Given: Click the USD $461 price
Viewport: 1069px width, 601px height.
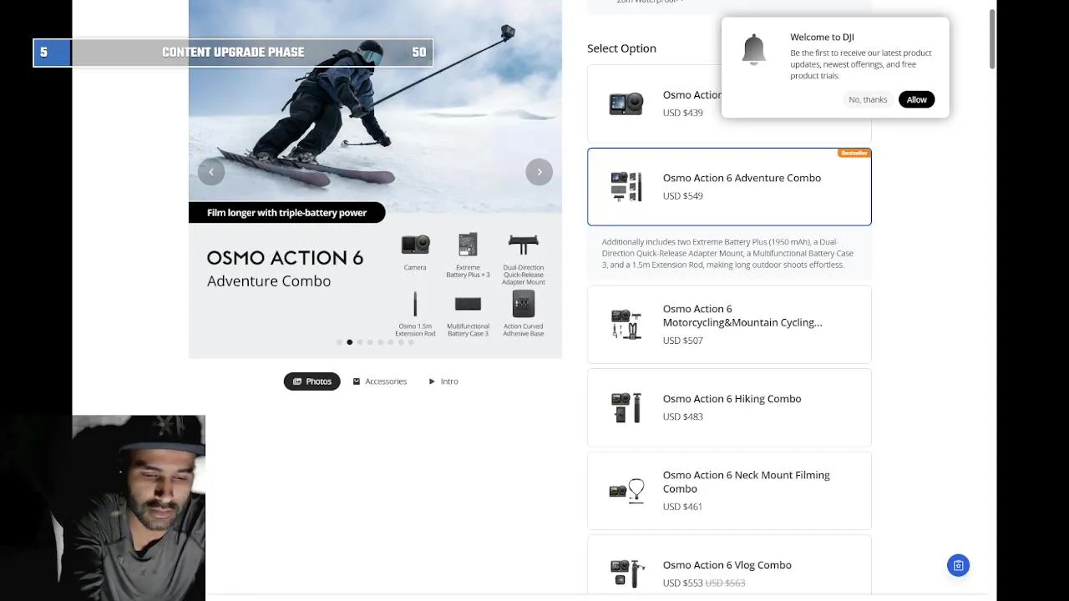Looking at the screenshot, I should pos(682,507).
